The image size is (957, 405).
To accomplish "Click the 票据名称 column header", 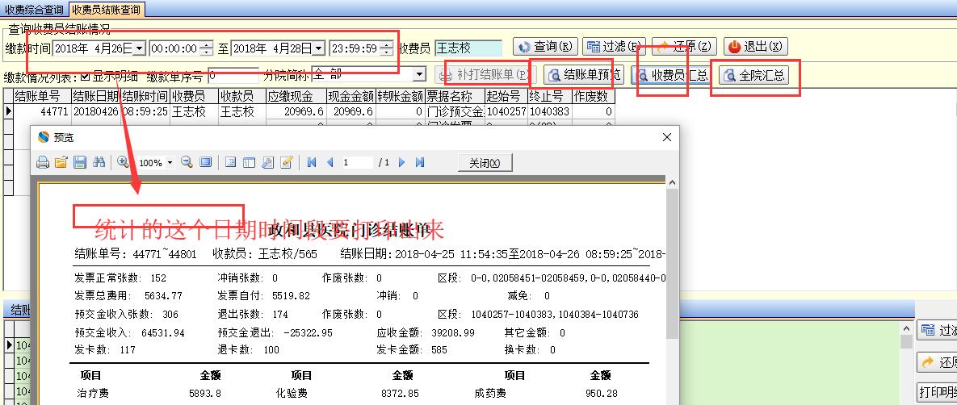I will tap(455, 96).
